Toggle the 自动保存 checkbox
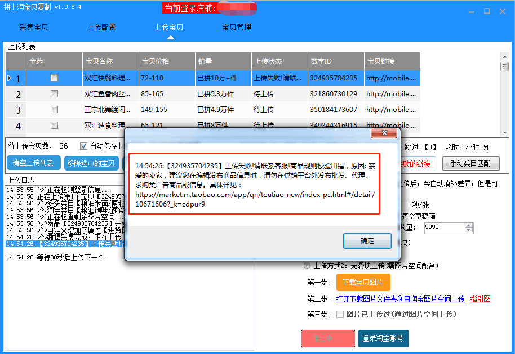 point(84,146)
